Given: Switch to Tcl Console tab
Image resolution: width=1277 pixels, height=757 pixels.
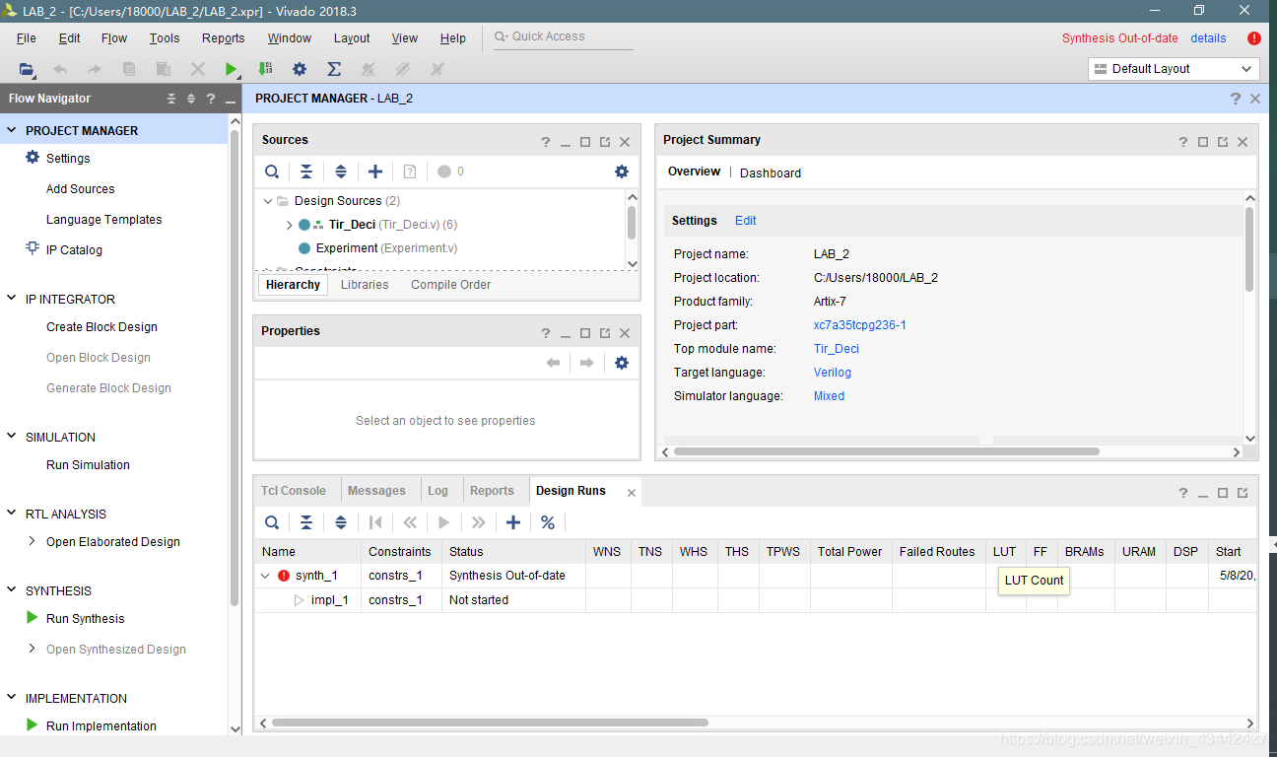Looking at the screenshot, I should [x=294, y=491].
